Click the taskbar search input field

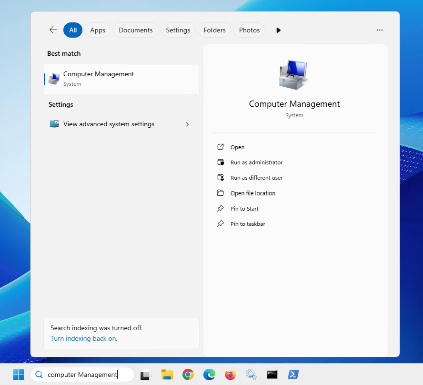[x=82, y=375]
